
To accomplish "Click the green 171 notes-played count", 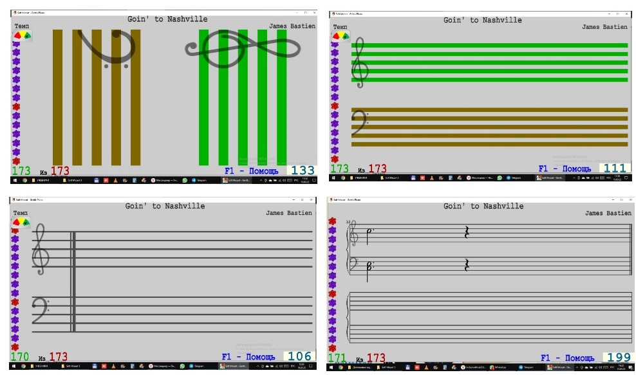I will pyautogui.click(x=337, y=358).
